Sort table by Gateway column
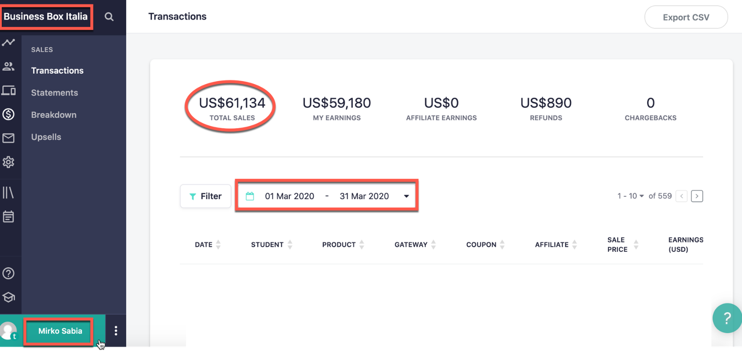 pyautogui.click(x=415, y=245)
